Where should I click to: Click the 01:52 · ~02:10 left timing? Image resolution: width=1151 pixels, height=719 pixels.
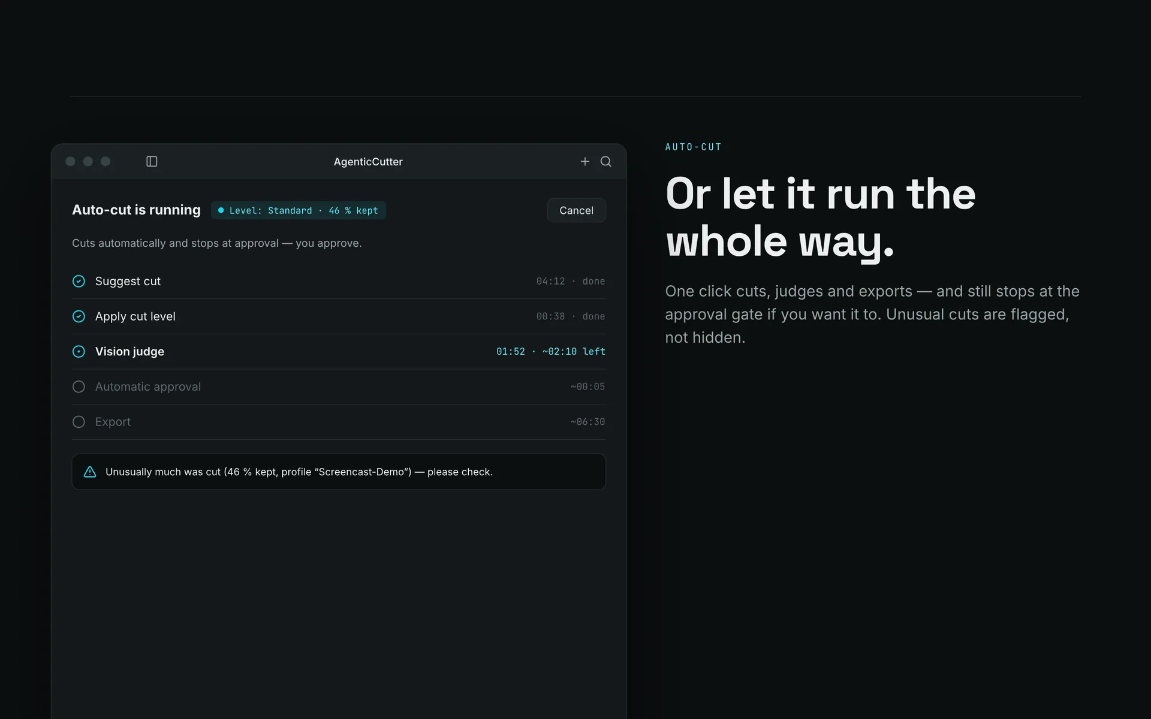(551, 352)
